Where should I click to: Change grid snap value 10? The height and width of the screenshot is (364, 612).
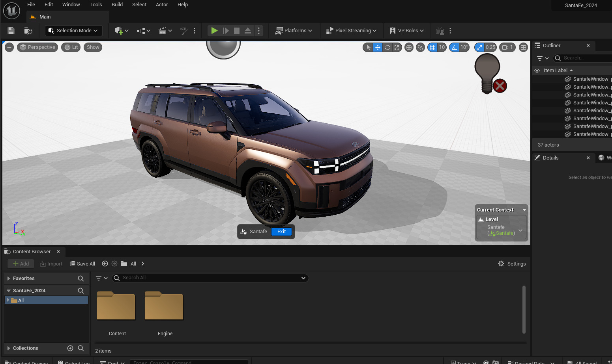coord(442,47)
